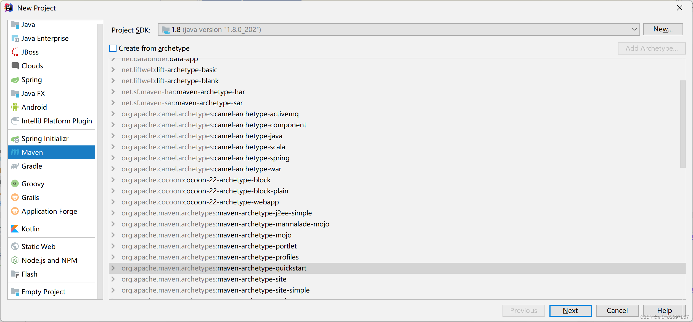The width and height of the screenshot is (693, 322).
Task: Select maven-archetype-marmalade-mojo row
Action: (397, 224)
